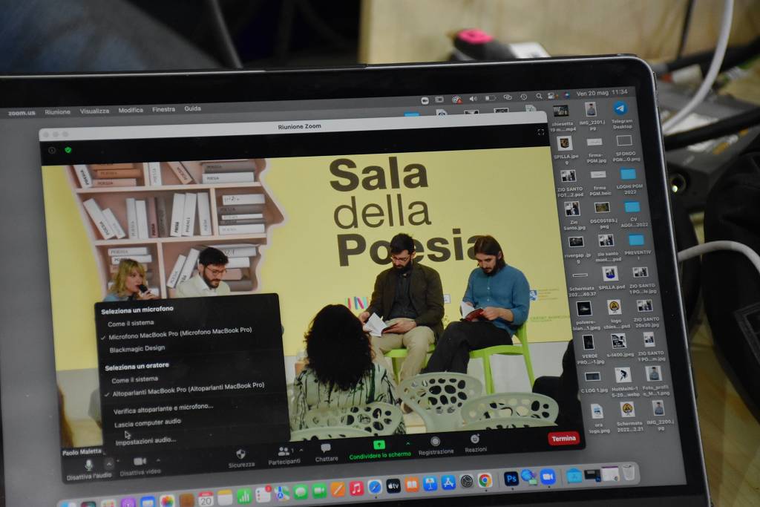Open the Finestra menu
This screenshot has width=760, height=507.
coord(163,110)
